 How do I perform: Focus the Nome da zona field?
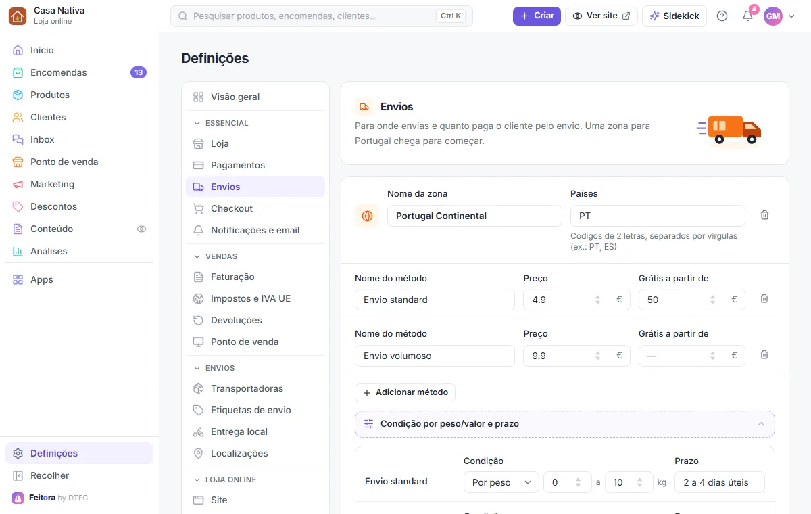[474, 216]
